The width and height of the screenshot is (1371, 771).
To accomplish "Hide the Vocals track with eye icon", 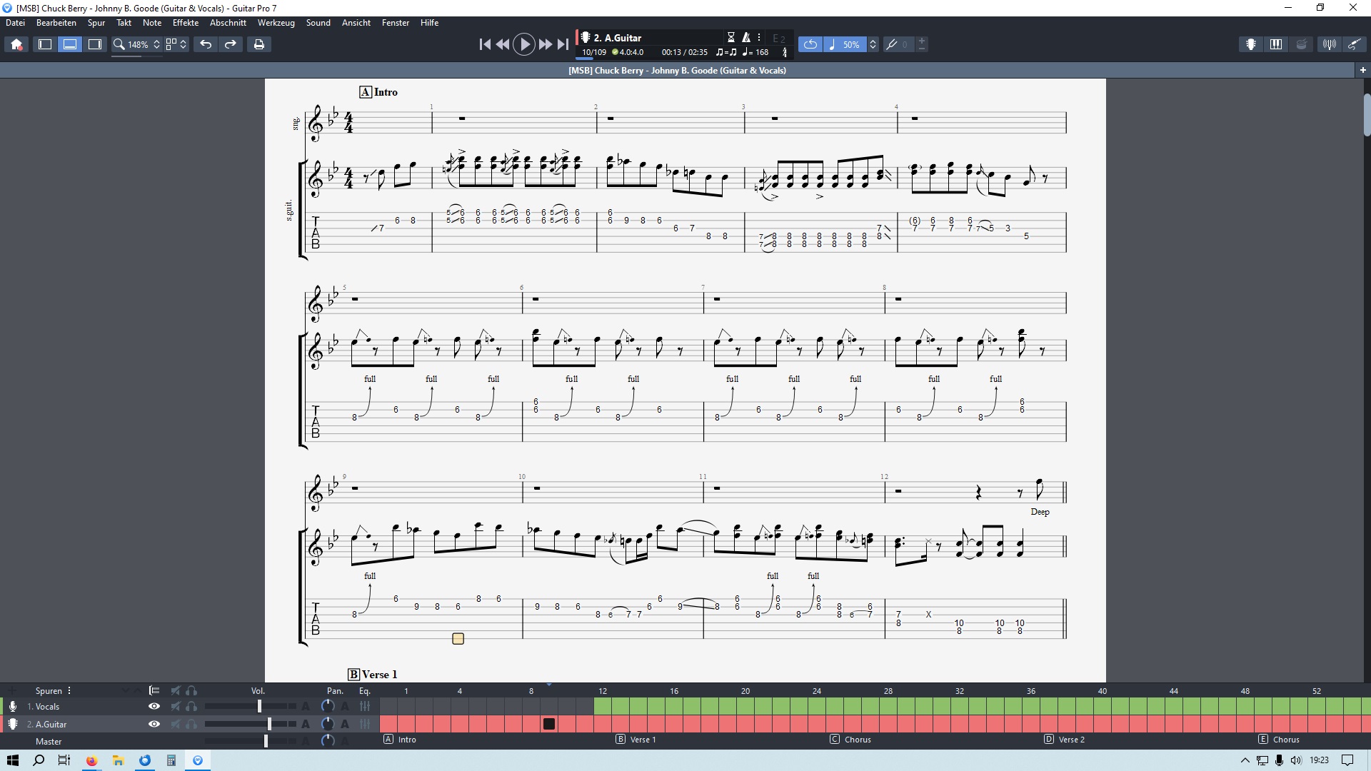I will [154, 706].
